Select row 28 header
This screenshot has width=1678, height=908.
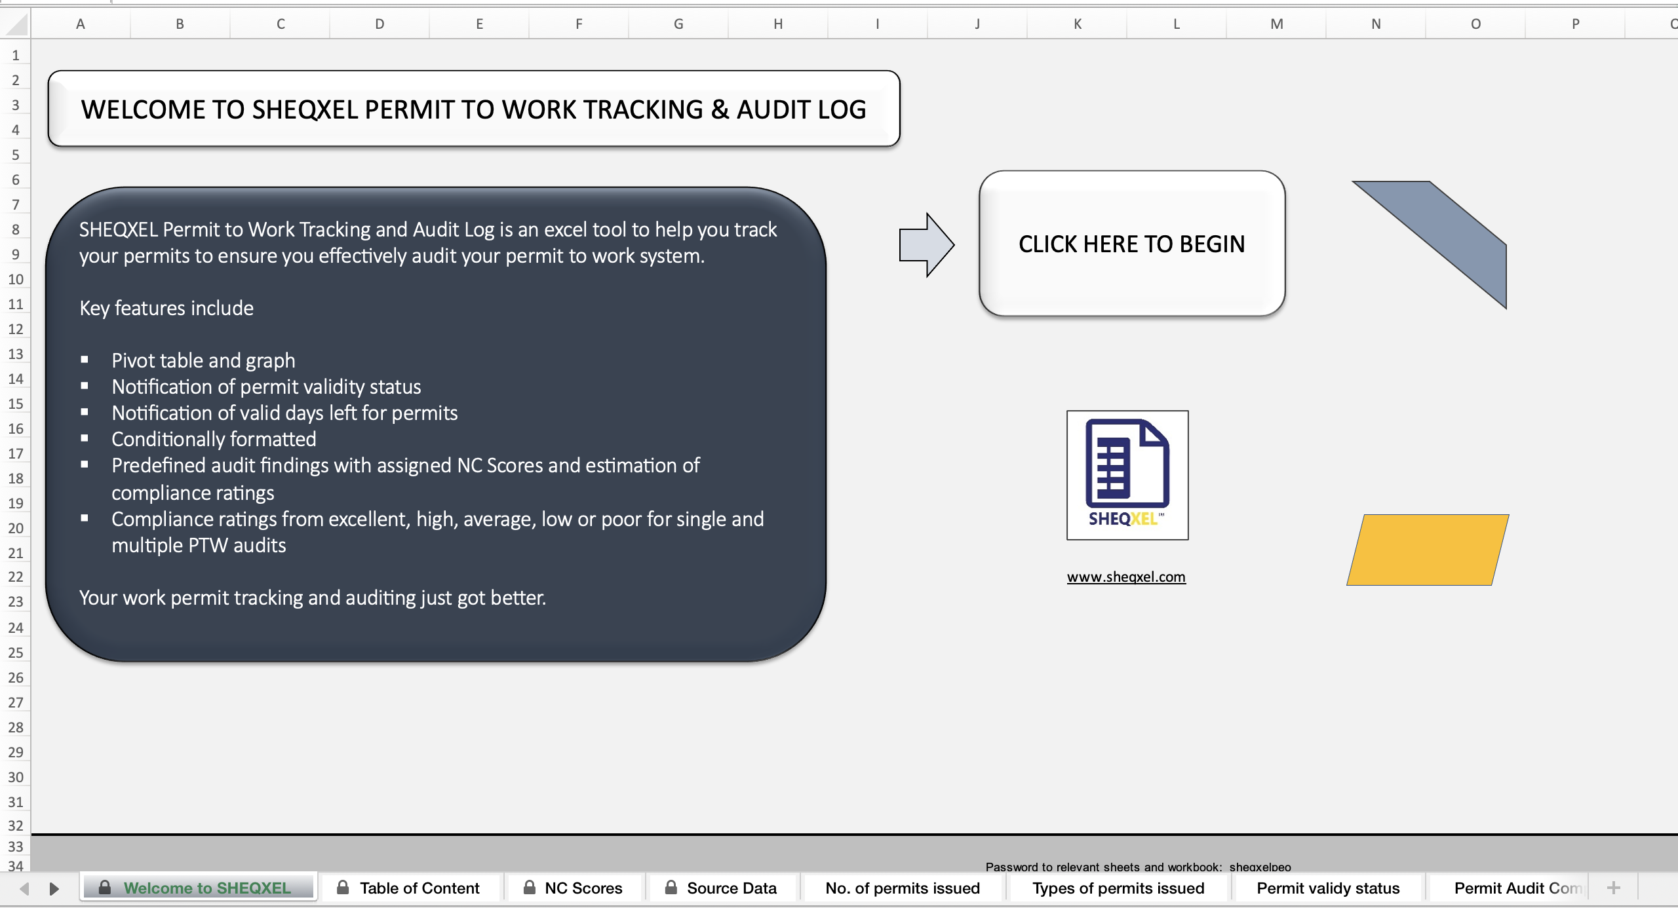(16, 727)
